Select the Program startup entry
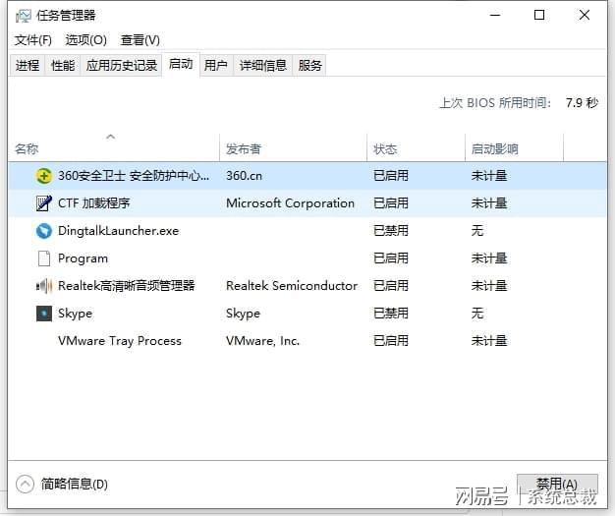The width and height of the screenshot is (615, 516). coord(83,258)
